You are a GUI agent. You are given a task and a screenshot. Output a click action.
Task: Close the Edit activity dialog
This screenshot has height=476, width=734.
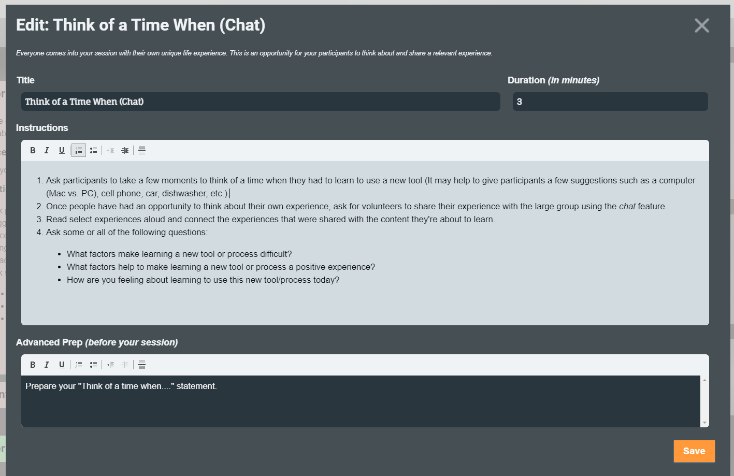[701, 25]
